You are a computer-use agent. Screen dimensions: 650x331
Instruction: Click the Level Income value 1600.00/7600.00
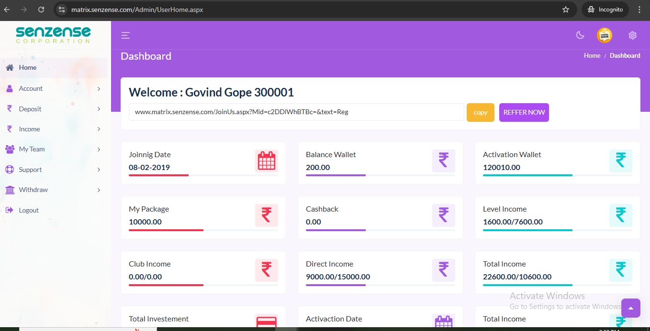coord(513,222)
